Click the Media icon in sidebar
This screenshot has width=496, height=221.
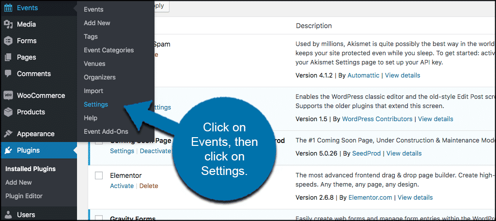(x=8, y=24)
